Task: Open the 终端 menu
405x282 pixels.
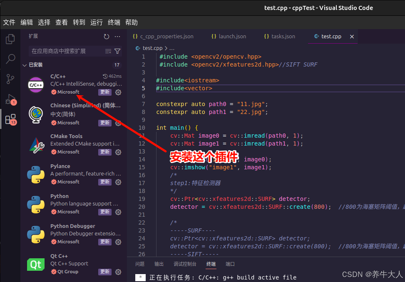Action: tap(114, 22)
